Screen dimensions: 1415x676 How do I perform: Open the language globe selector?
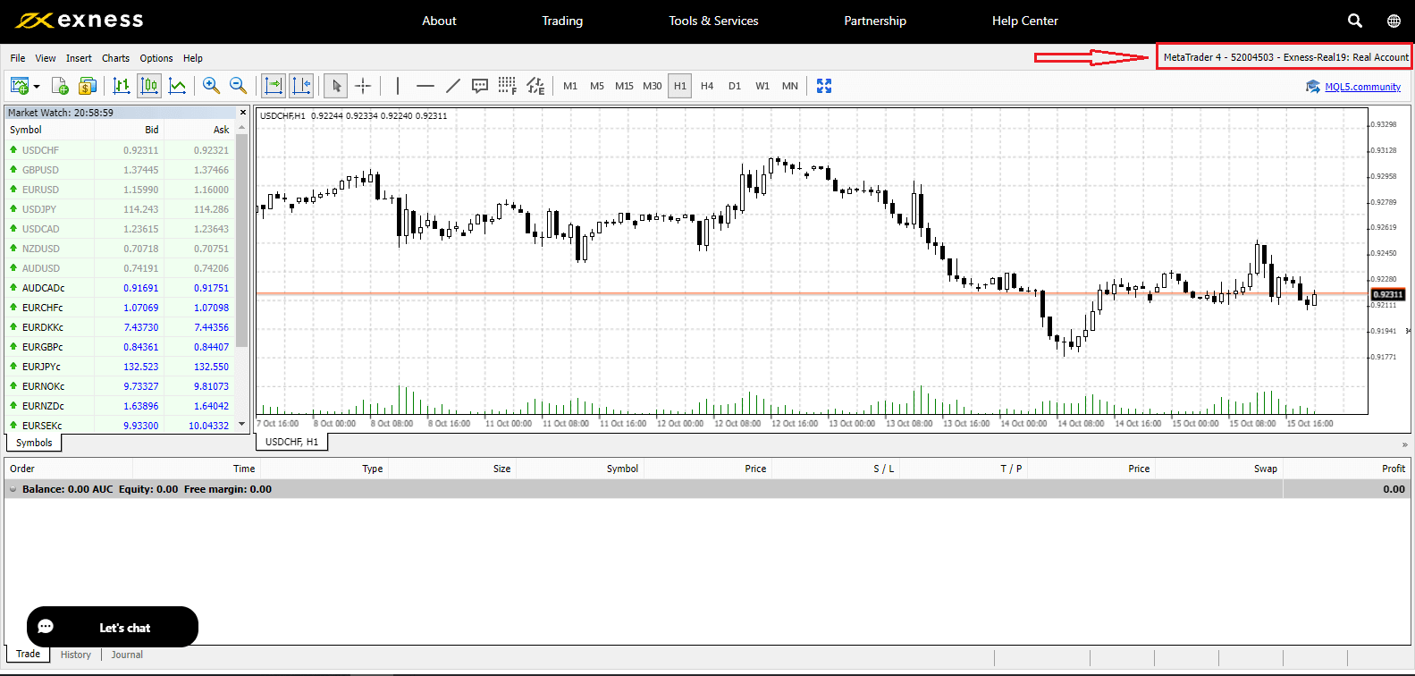point(1394,21)
